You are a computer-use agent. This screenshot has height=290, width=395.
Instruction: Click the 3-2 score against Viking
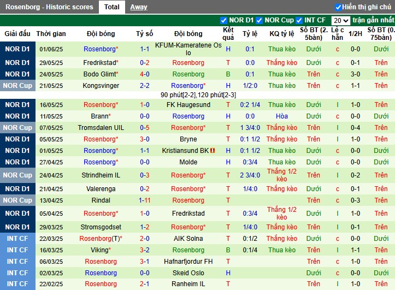(x=145, y=250)
